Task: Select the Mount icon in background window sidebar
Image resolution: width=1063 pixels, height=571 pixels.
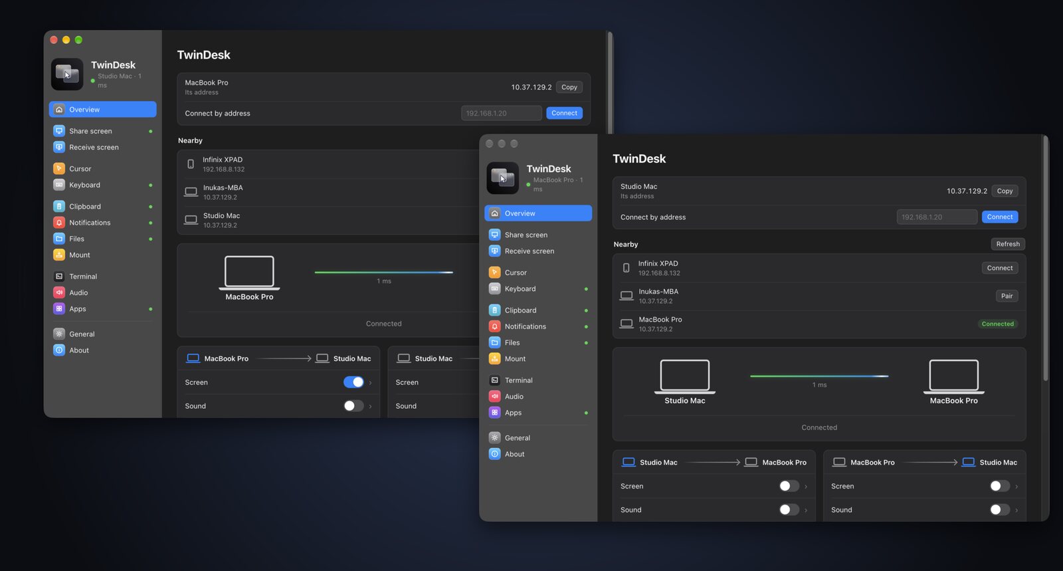Action: [59, 255]
